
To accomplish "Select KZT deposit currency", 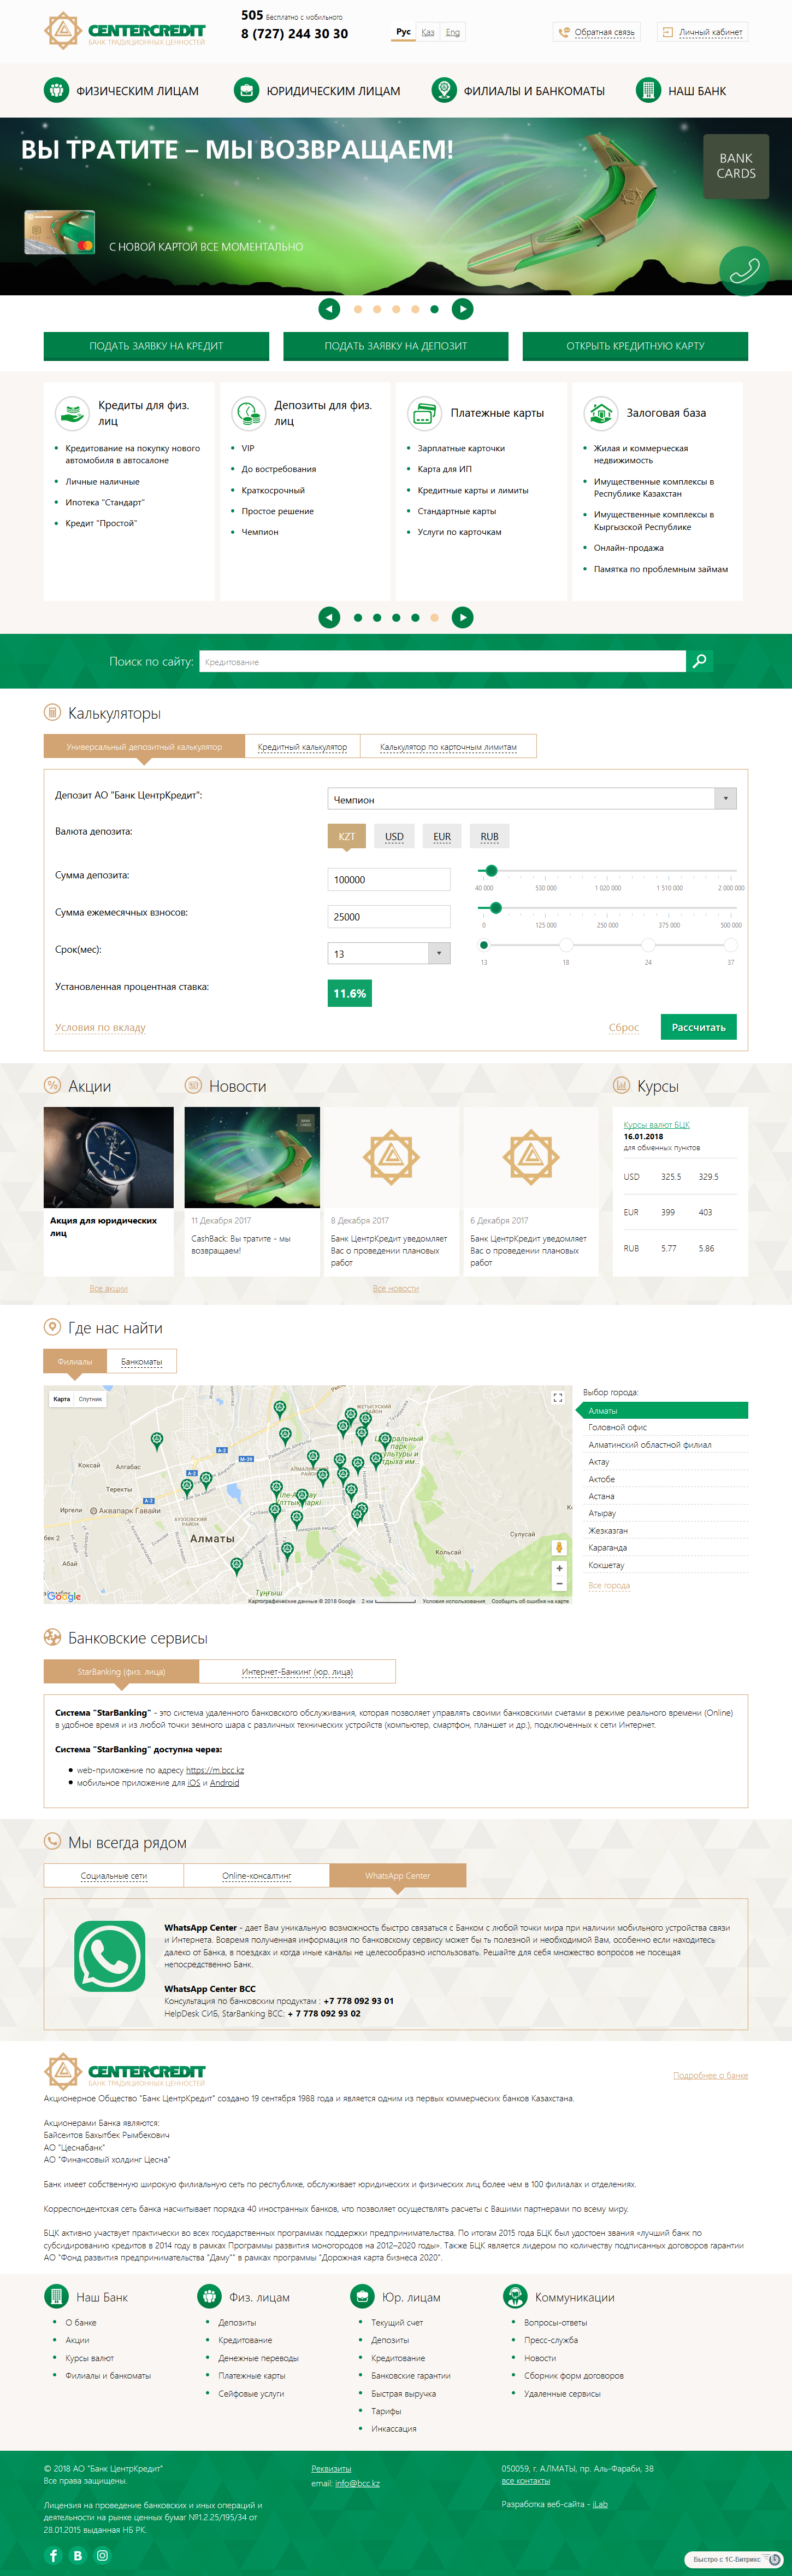I will [x=346, y=836].
